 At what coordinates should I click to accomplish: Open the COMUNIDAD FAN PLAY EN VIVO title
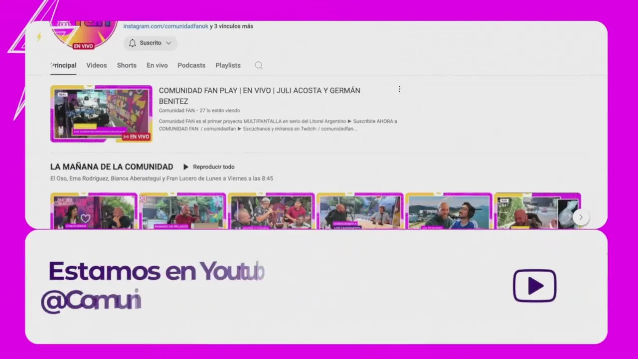[259, 96]
